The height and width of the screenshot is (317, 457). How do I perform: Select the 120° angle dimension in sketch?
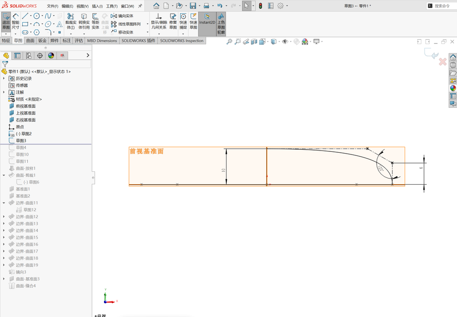coord(381,168)
